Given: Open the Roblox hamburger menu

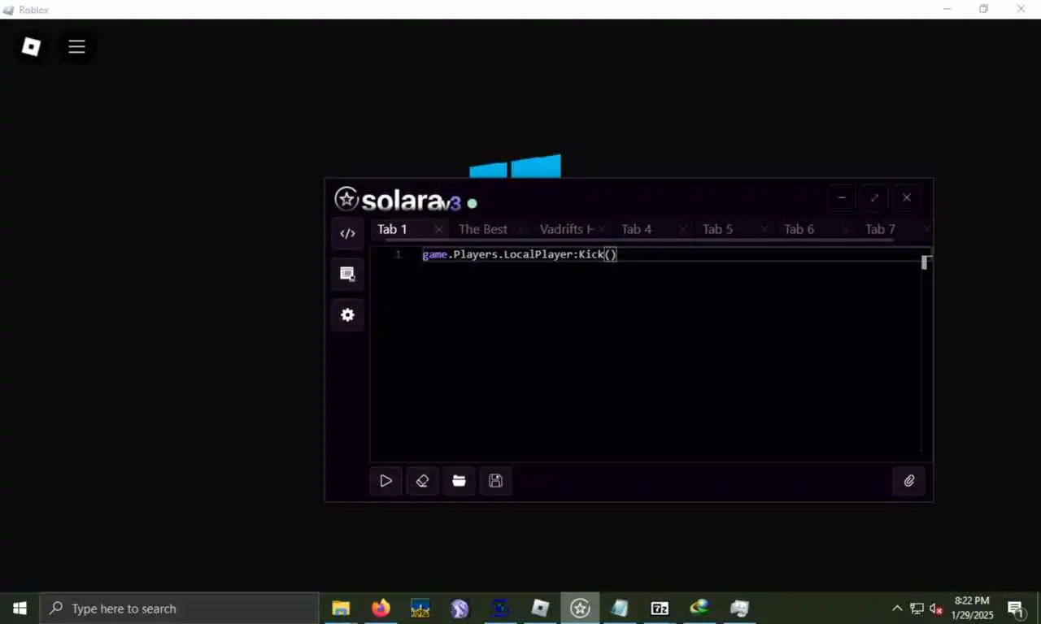Looking at the screenshot, I should tap(76, 46).
